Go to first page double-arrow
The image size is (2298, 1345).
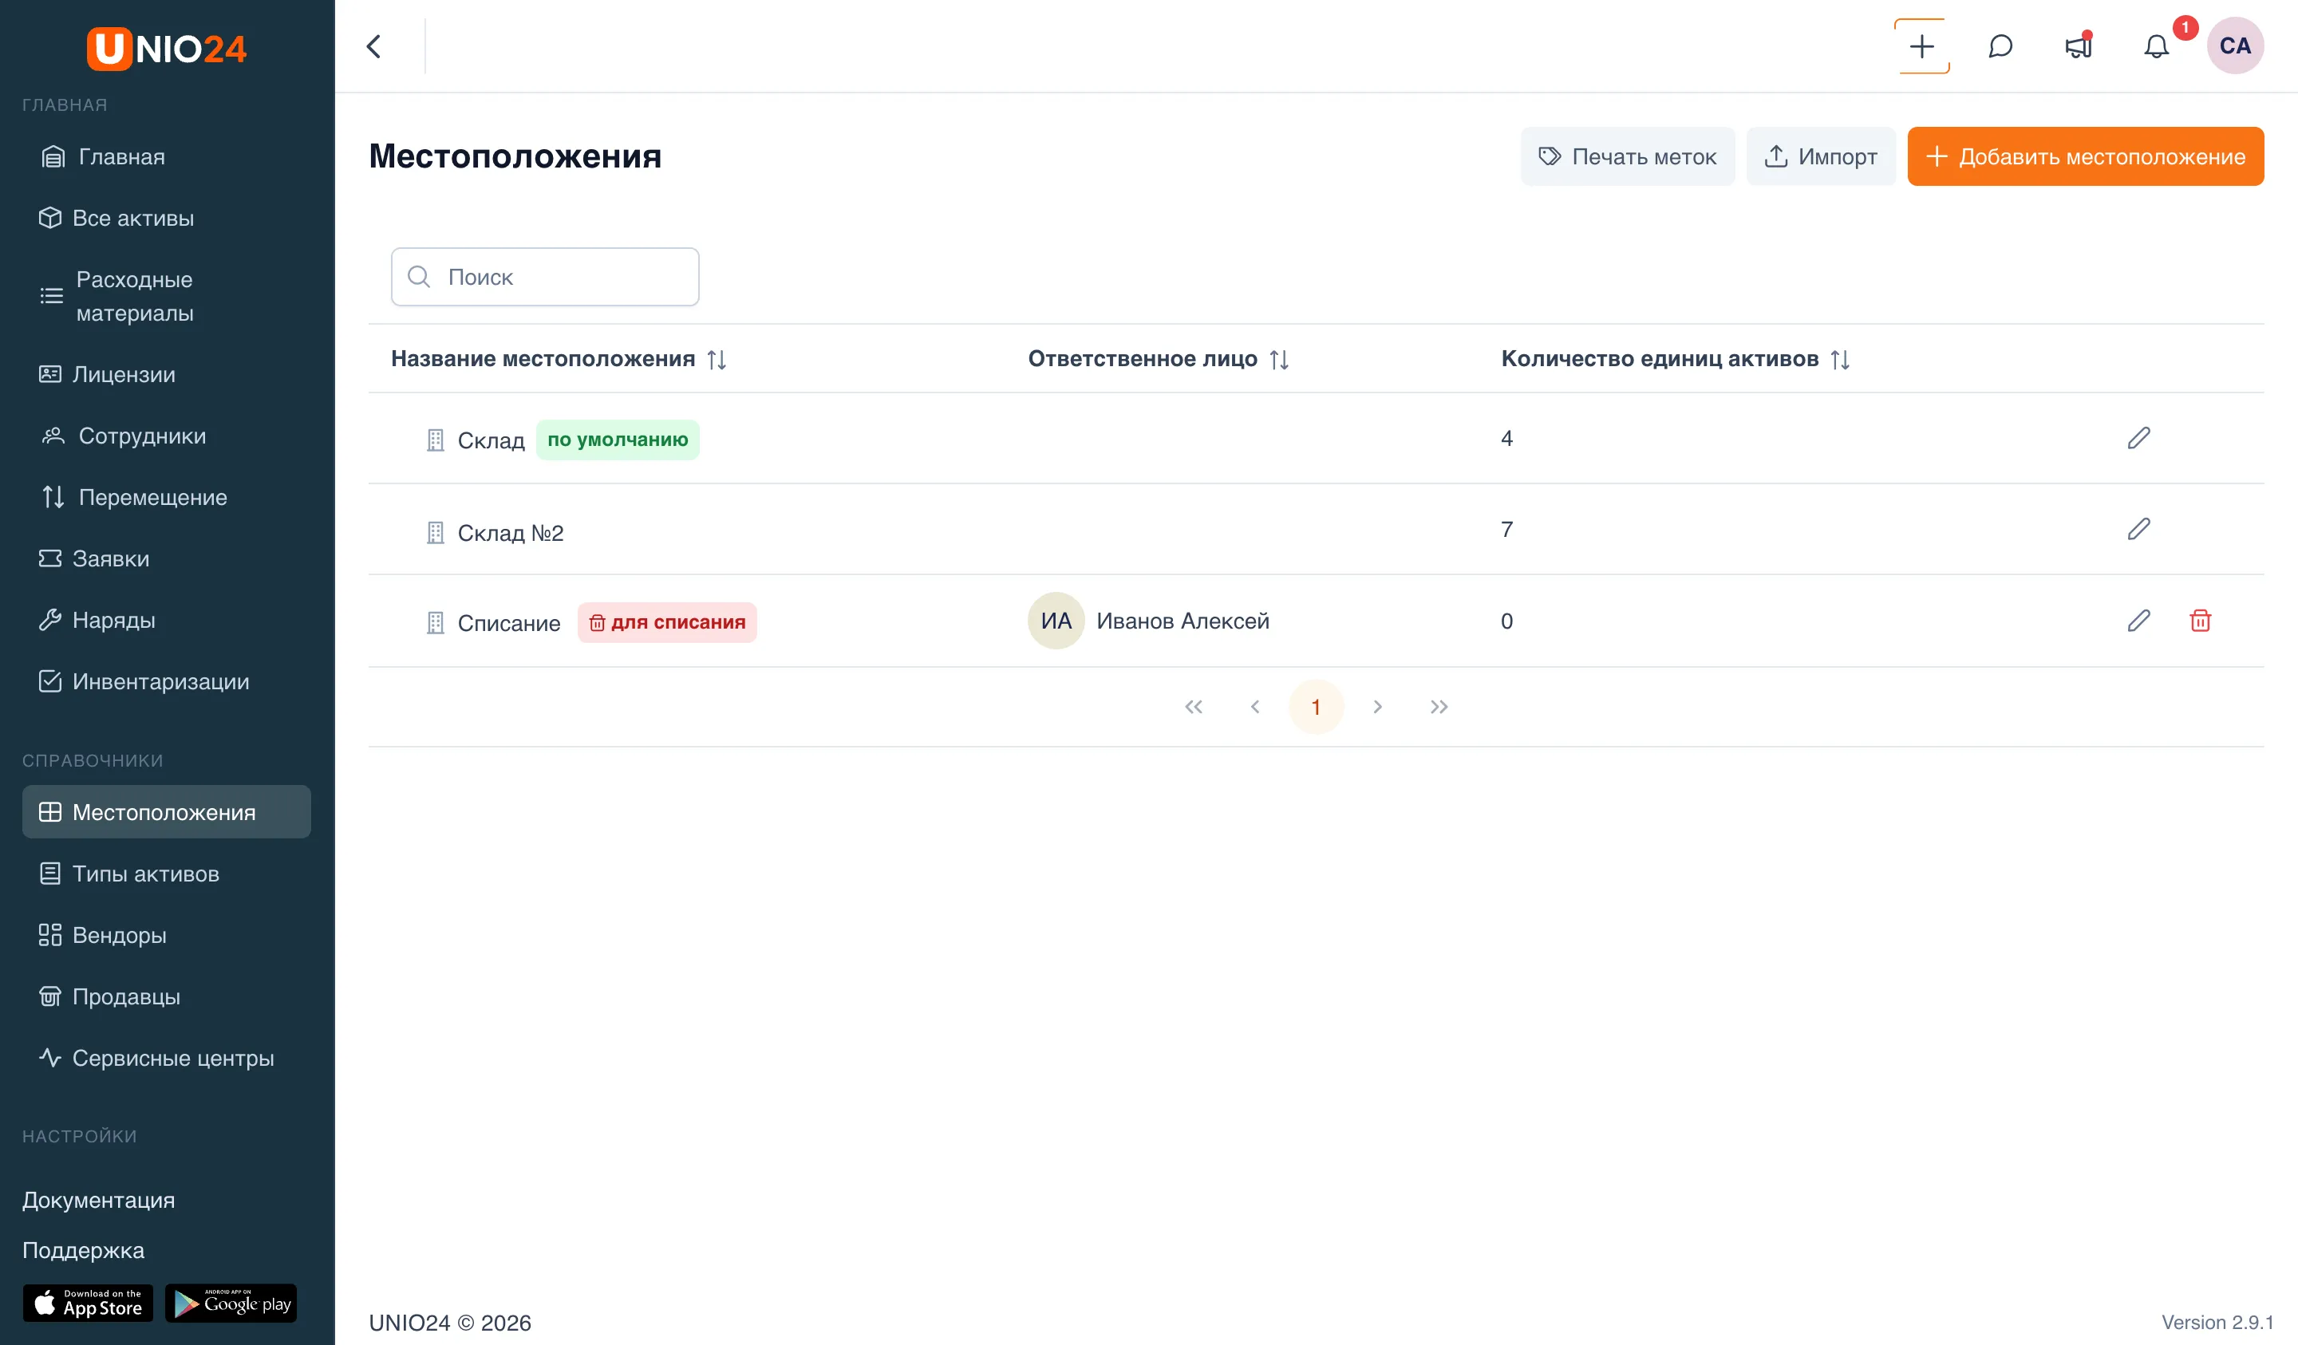1193,707
